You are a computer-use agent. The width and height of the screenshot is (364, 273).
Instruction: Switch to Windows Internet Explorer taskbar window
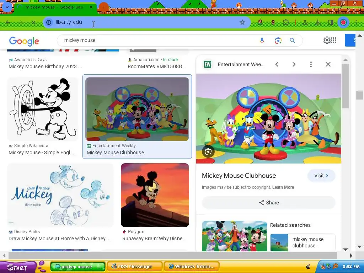coord(192,267)
